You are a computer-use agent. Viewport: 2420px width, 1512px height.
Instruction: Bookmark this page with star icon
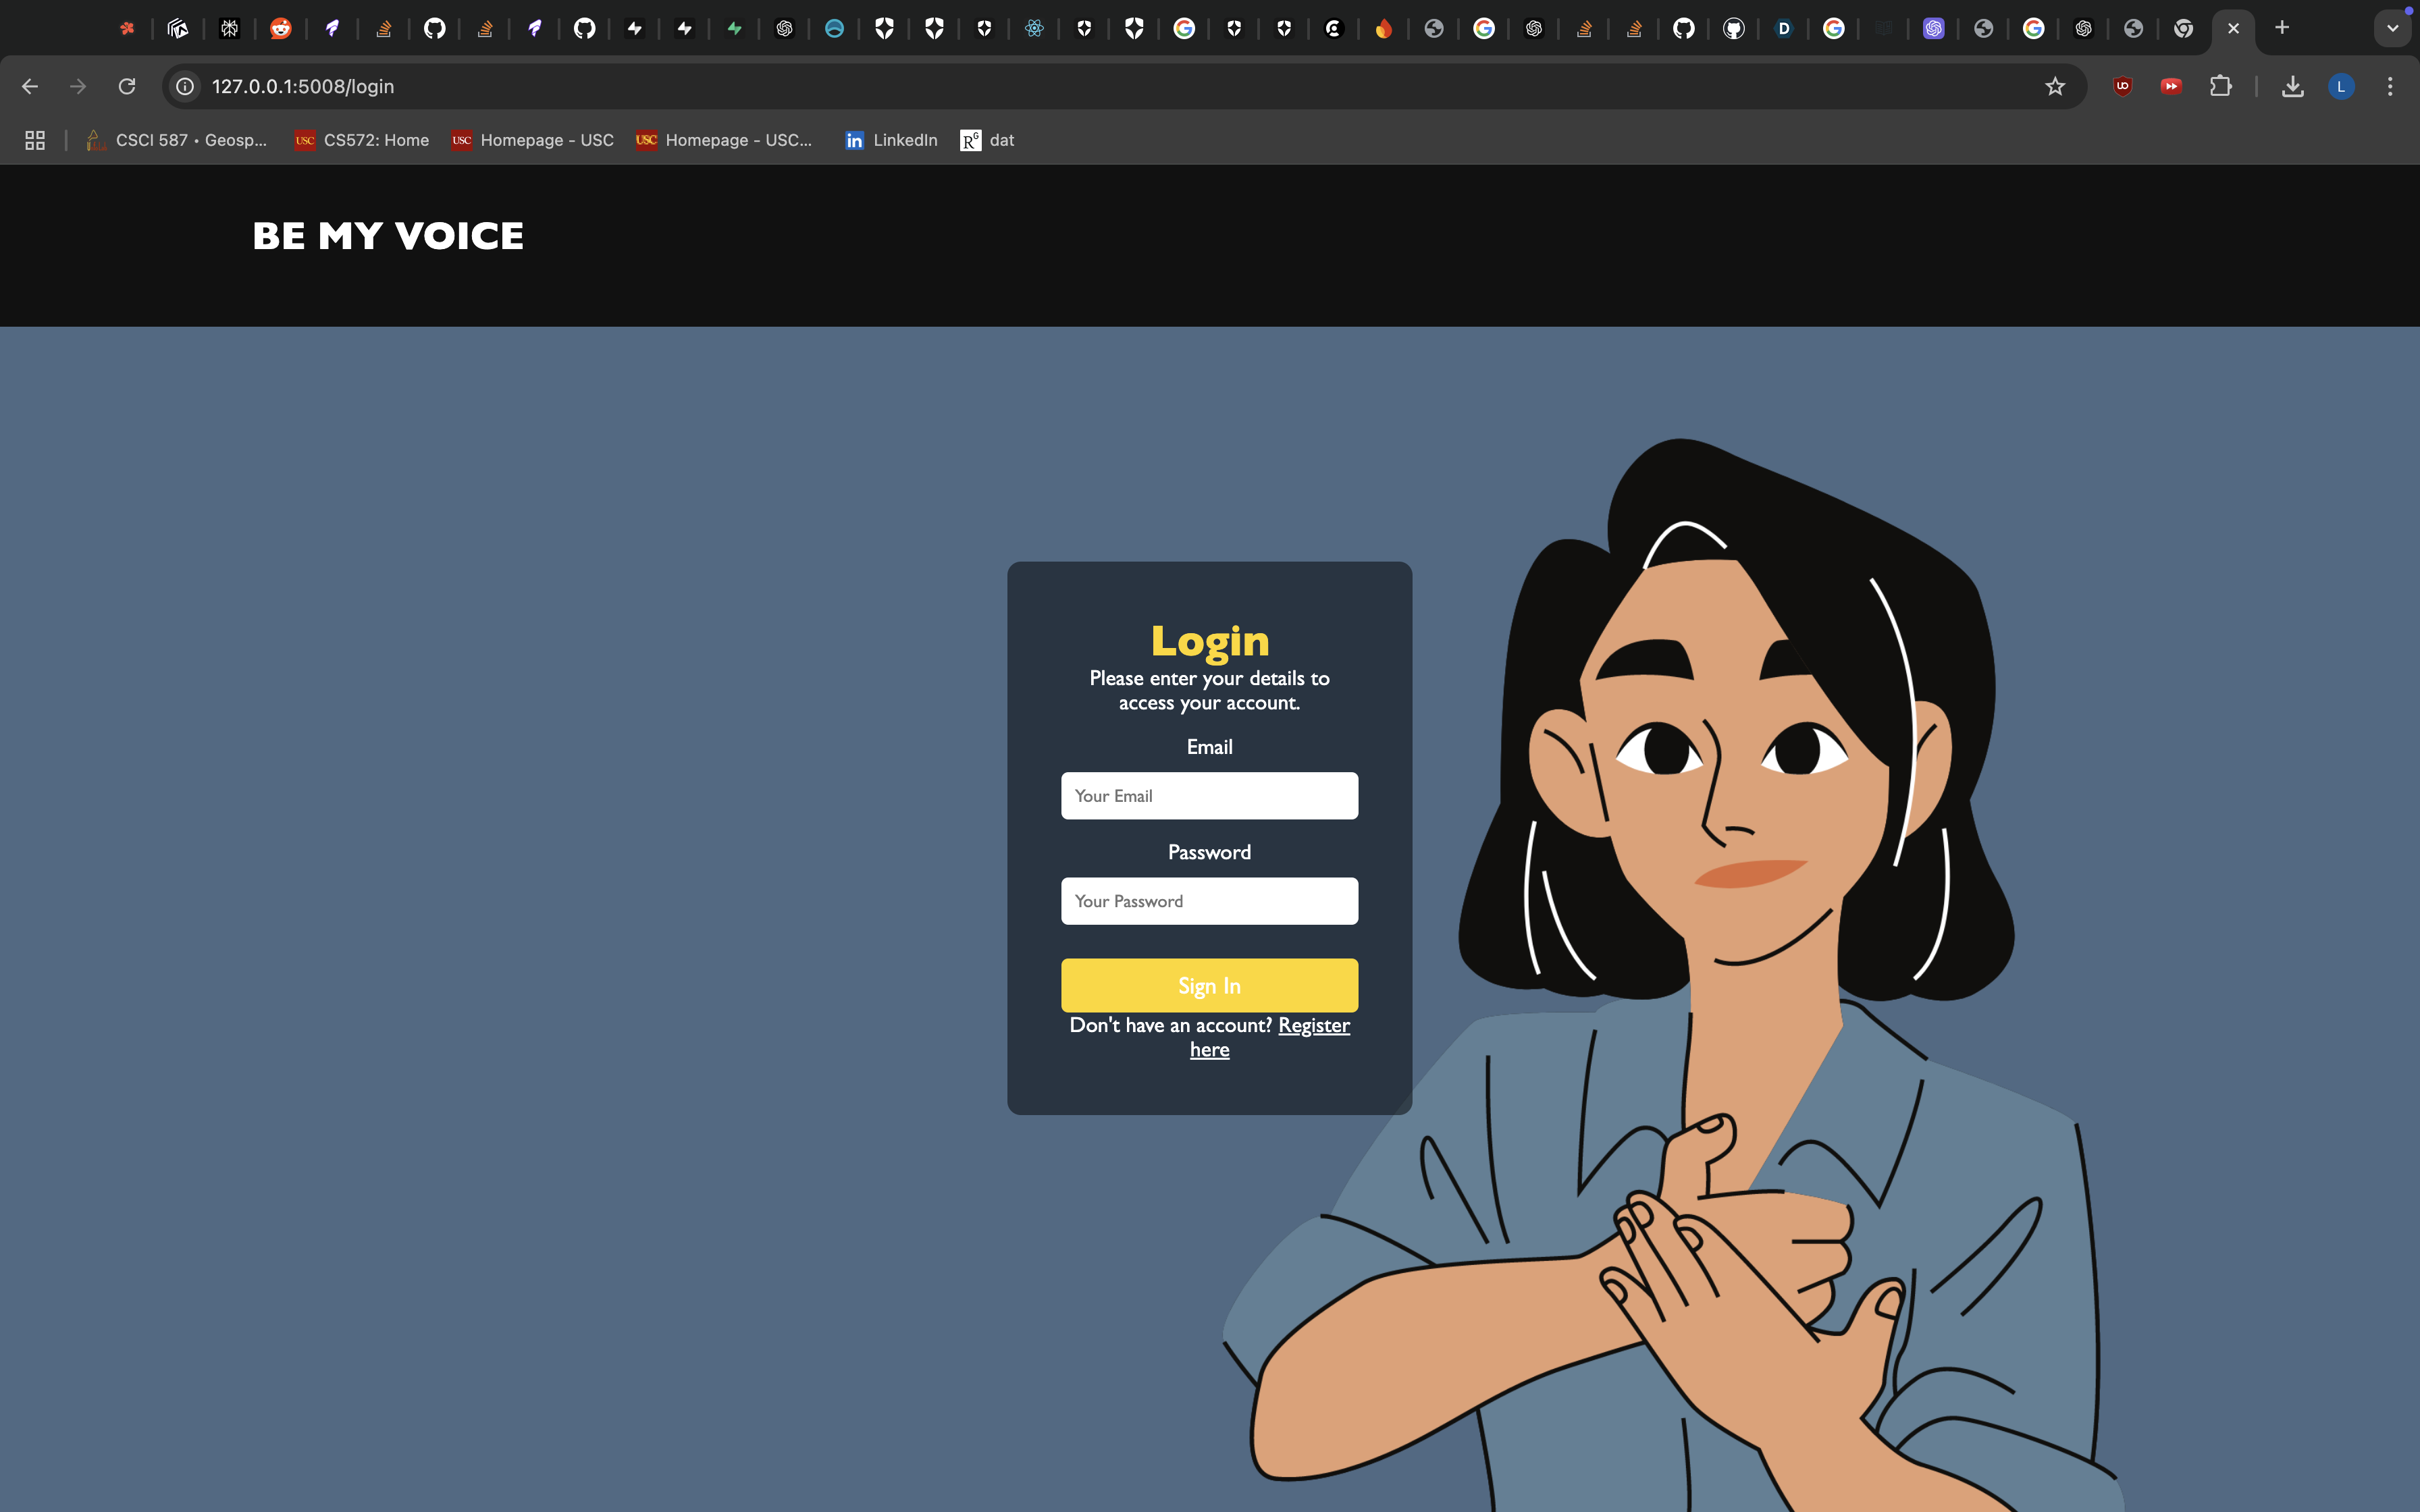(2054, 87)
